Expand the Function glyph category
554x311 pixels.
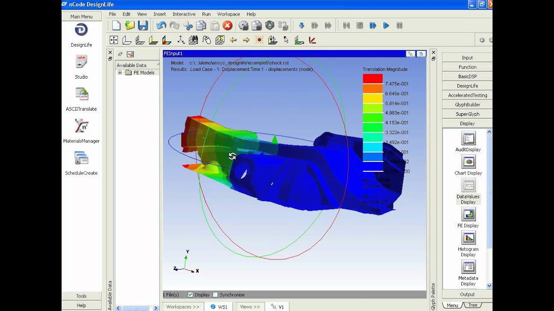coord(467,67)
